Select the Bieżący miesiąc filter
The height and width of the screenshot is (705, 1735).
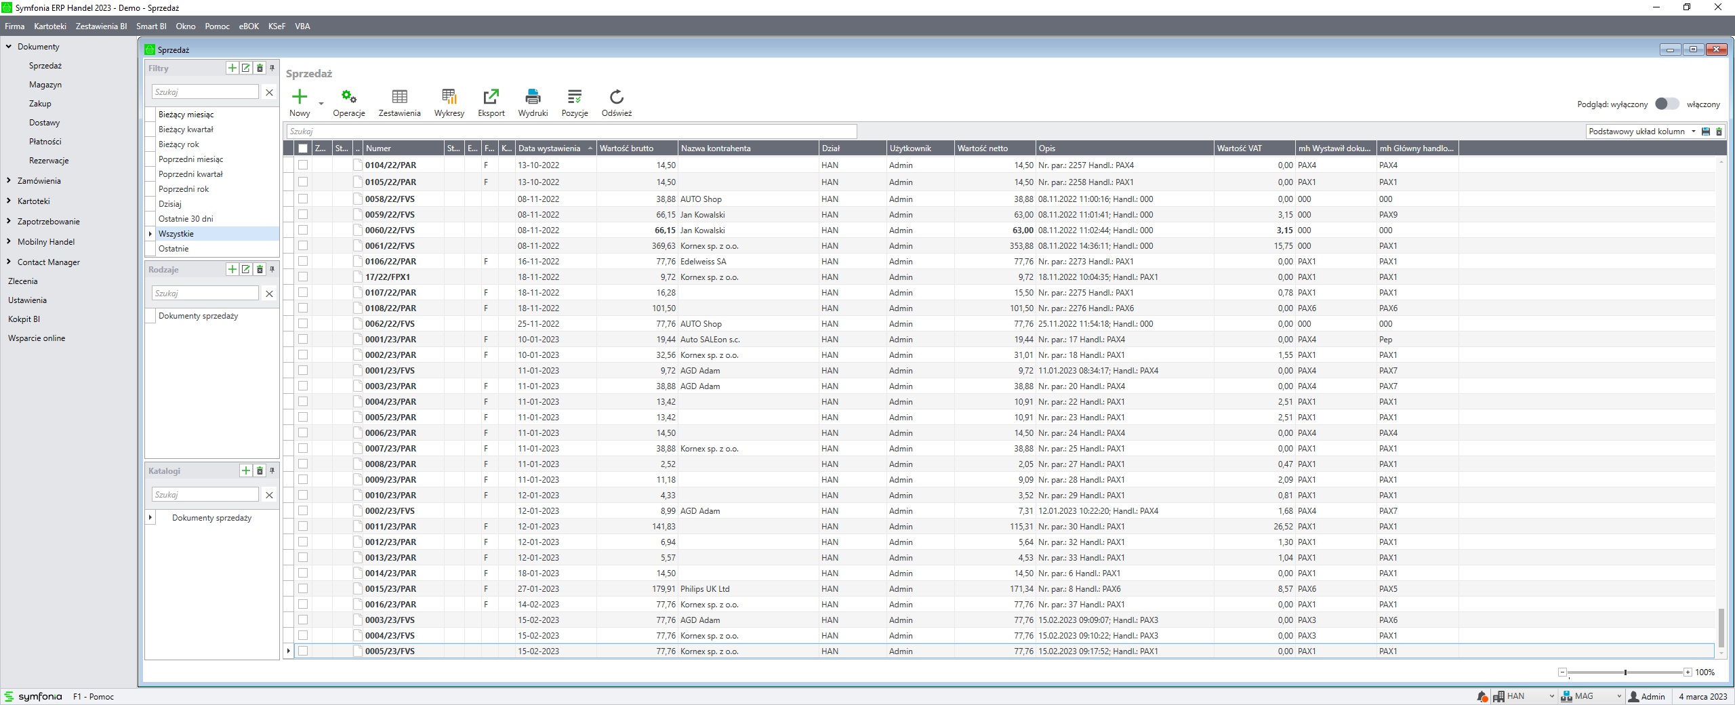tap(186, 115)
